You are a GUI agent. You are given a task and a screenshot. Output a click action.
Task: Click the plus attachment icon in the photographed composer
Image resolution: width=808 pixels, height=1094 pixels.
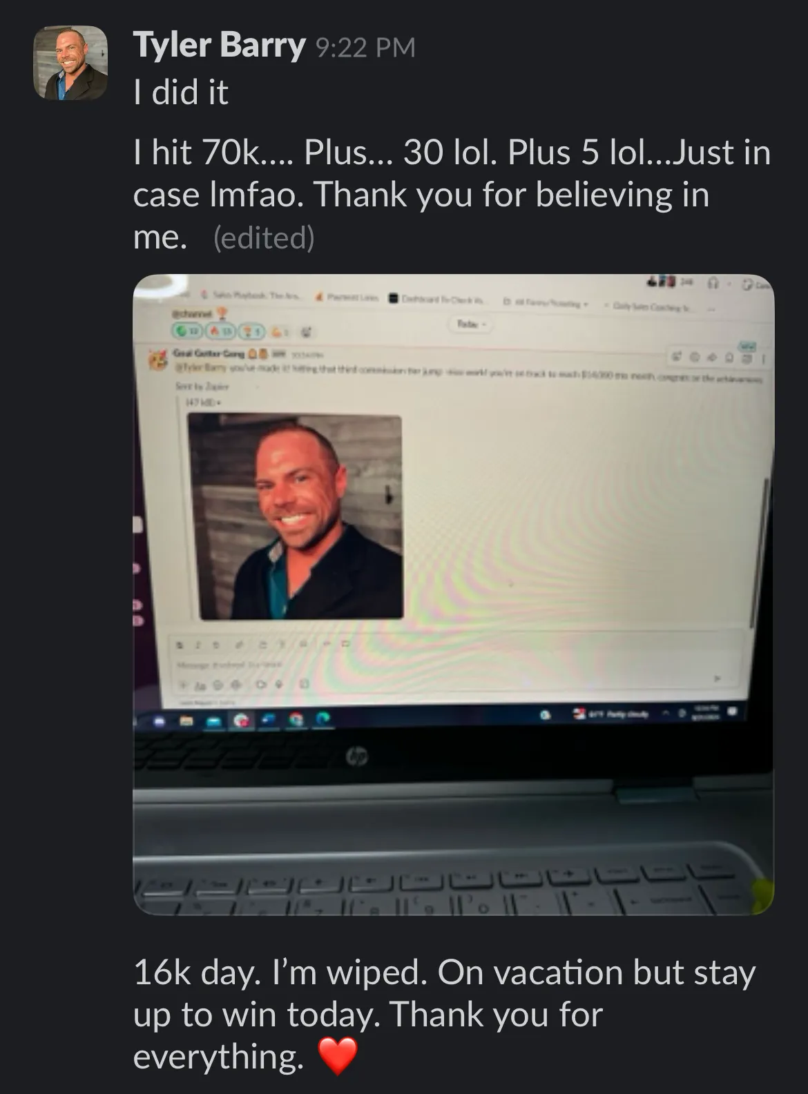click(184, 685)
